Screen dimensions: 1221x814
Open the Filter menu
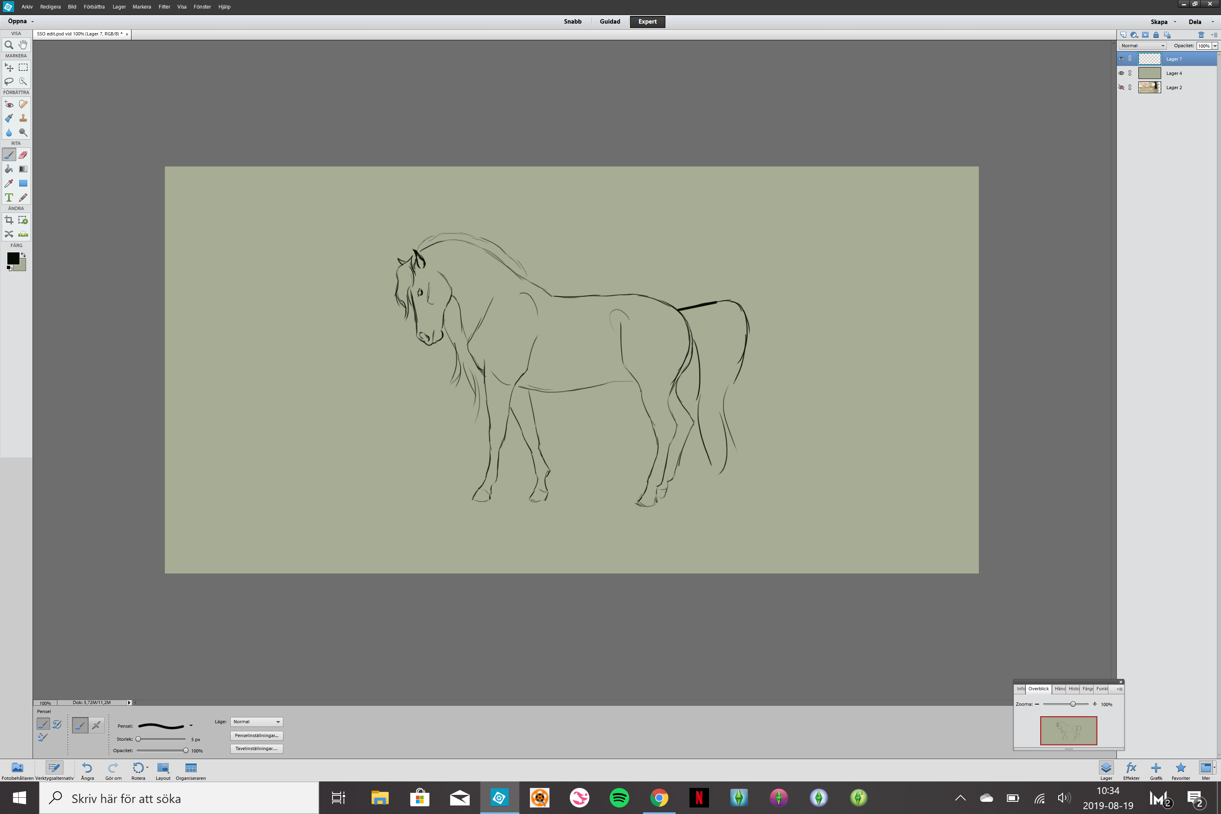coord(164,7)
